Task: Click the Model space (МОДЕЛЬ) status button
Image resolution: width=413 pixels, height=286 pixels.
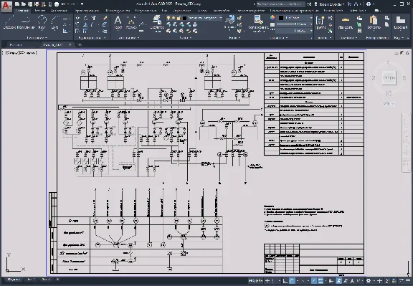Action: point(255,281)
